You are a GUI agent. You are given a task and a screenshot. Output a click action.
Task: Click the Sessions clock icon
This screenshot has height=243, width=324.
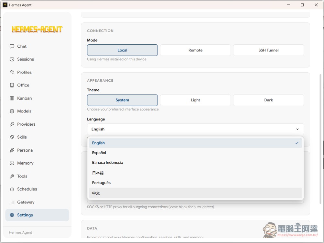pos(12,59)
